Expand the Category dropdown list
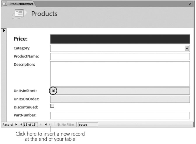196x144 pixels. pyautogui.click(x=187, y=48)
